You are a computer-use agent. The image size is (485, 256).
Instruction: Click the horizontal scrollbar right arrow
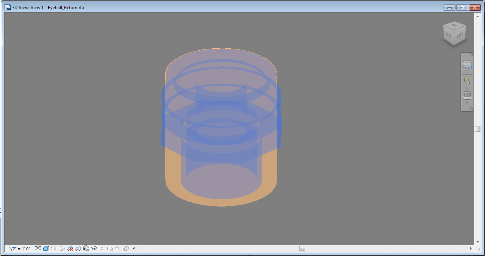[471, 248]
